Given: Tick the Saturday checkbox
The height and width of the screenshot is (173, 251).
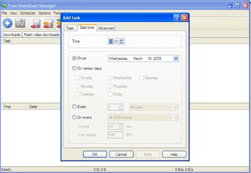Looking at the screenshot, I should pos(141,78).
